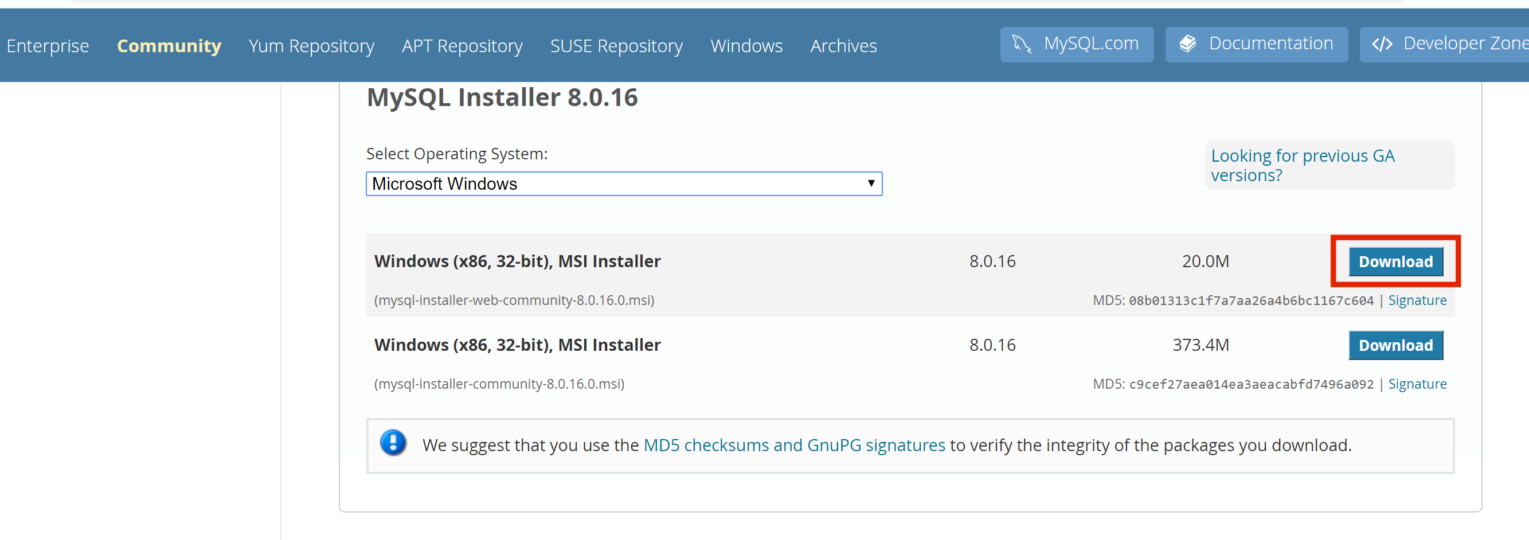1529x540 pixels.
Task: Open Signature link for web-community installer
Action: coord(1417,300)
